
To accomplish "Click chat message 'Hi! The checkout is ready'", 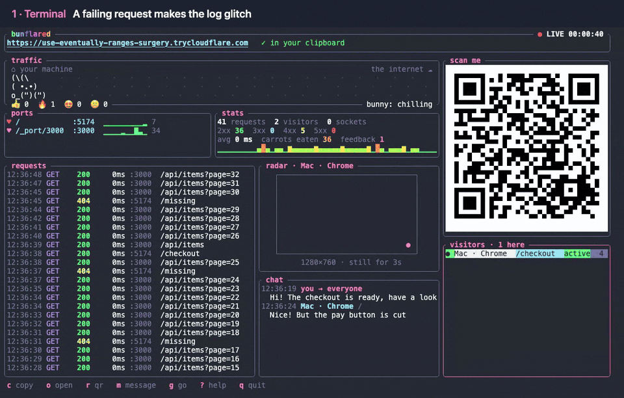I will 354,297.
